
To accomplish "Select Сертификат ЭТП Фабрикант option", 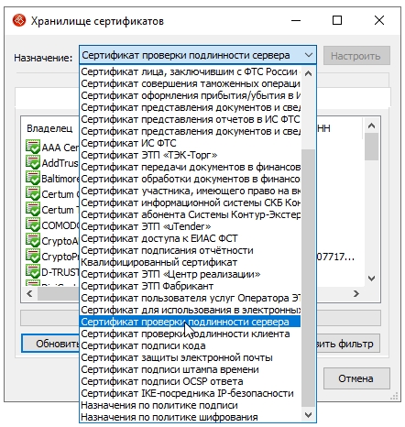I will pos(148,286).
